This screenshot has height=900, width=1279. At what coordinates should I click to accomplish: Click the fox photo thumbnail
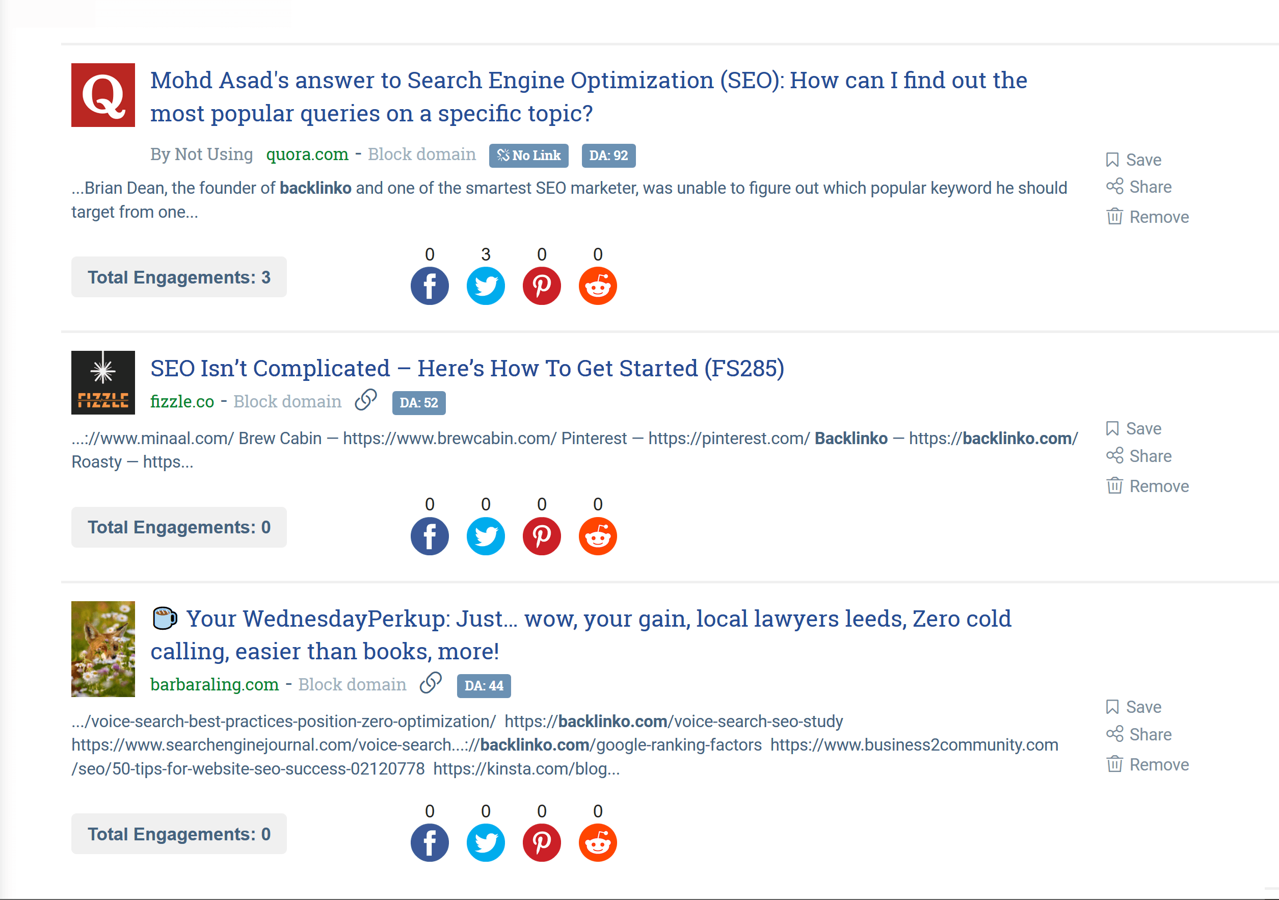pos(103,649)
